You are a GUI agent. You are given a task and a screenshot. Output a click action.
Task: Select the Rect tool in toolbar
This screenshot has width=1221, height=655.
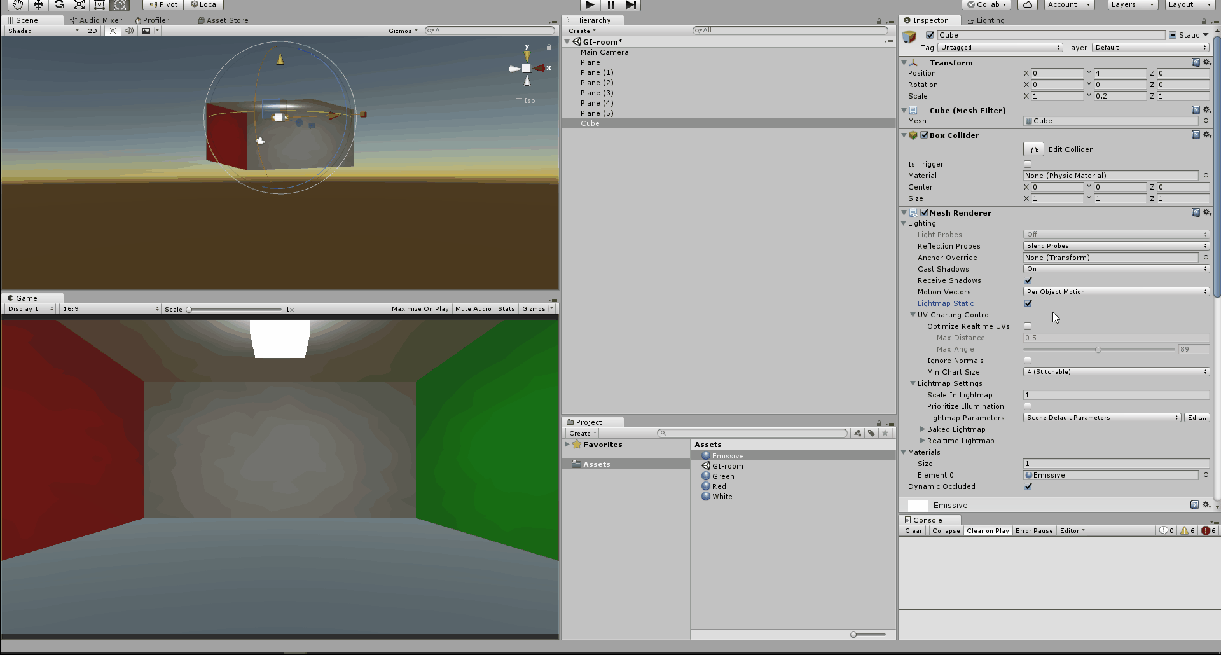tap(99, 4)
